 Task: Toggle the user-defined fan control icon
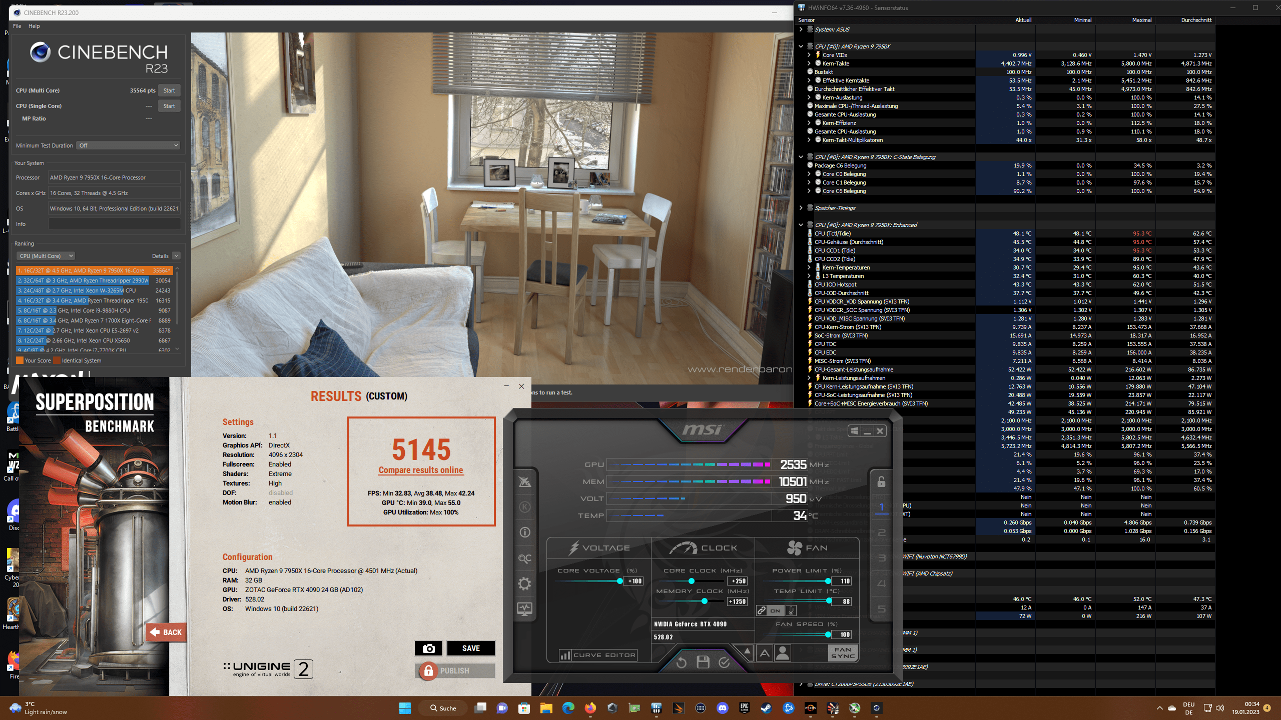(x=783, y=653)
